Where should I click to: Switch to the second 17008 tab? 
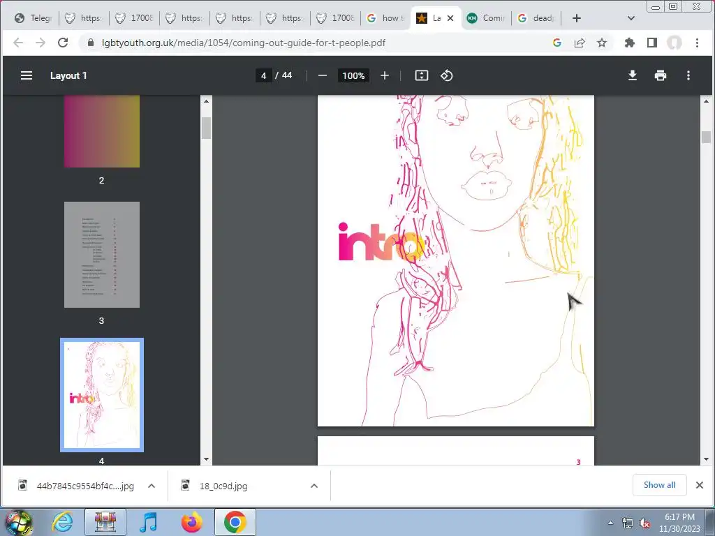click(x=335, y=18)
